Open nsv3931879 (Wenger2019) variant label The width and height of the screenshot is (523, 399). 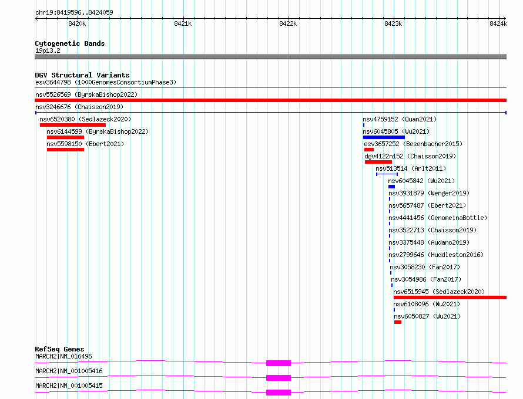coord(430,193)
